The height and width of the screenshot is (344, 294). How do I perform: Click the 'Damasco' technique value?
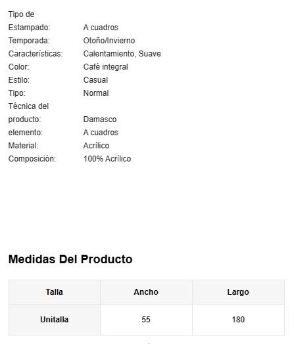pos(100,119)
